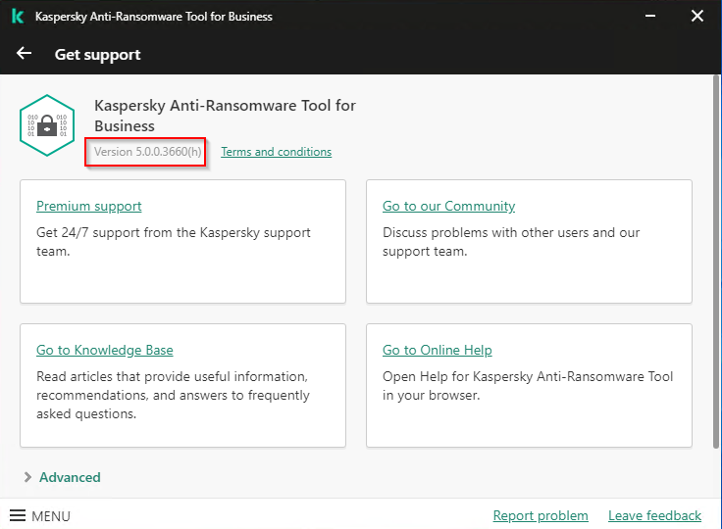This screenshot has width=722, height=529.
Task: Click the Advanced label text
Action: pos(70,477)
